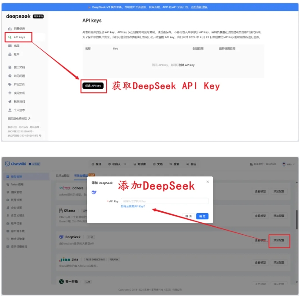This screenshot has height=296, width=301.
Task: Click the API docs document icon
Action: coord(10,67)
